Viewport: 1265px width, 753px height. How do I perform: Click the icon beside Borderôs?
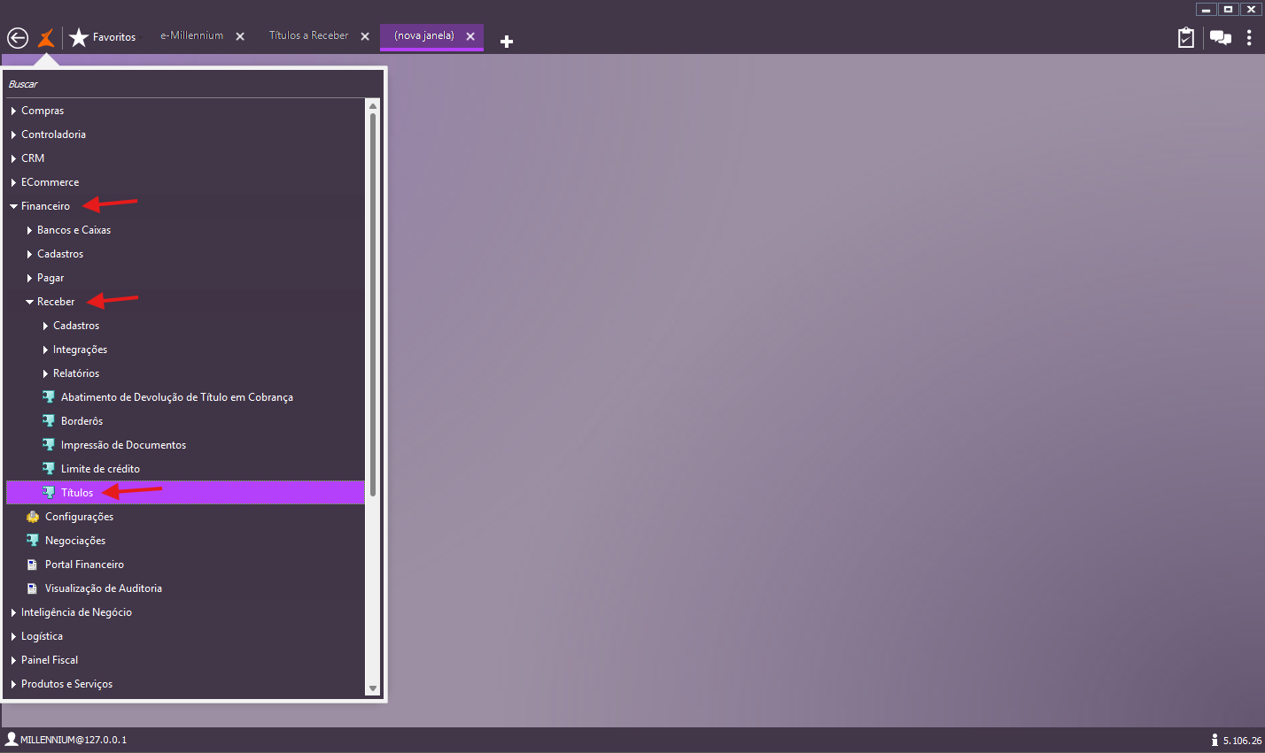[x=49, y=420]
